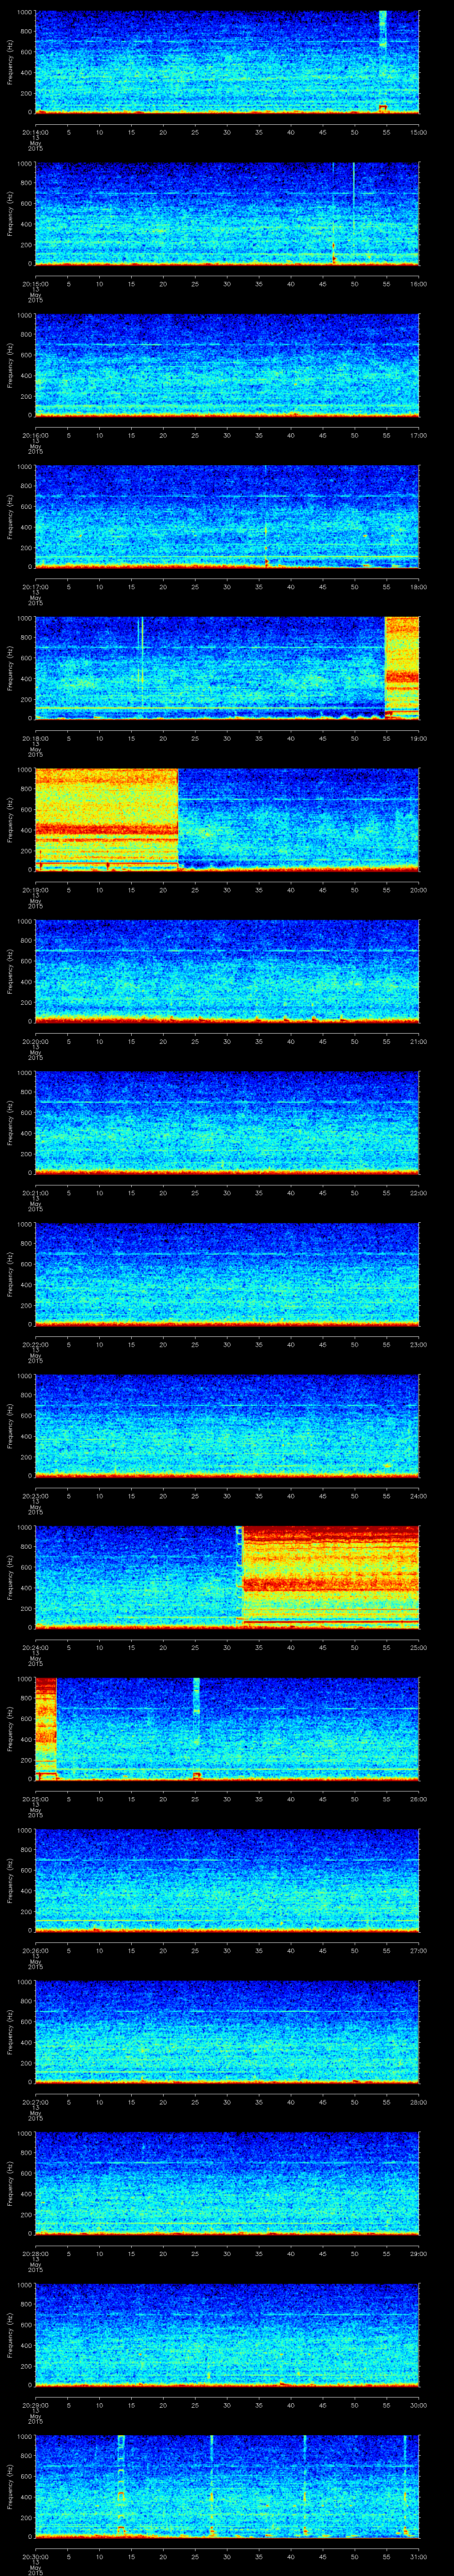Click the 20:29:00 start time label
The height and width of the screenshot is (2576, 454).
point(35,2404)
